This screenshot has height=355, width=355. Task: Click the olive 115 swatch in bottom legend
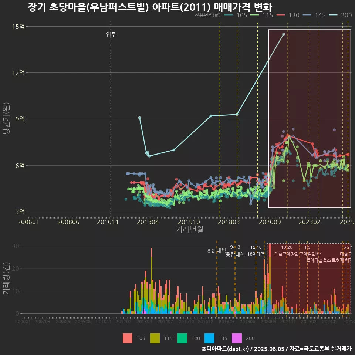[155, 338]
